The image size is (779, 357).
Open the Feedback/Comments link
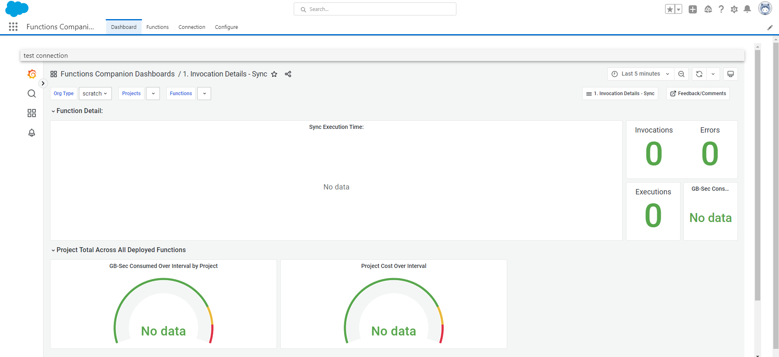[698, 94]
